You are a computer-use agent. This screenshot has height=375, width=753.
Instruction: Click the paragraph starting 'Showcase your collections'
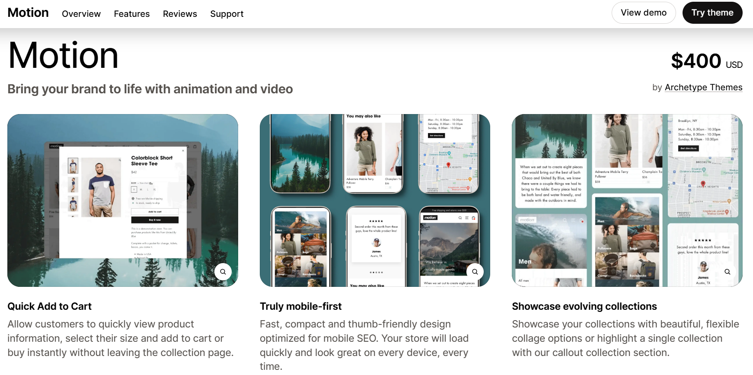[625, 338]
